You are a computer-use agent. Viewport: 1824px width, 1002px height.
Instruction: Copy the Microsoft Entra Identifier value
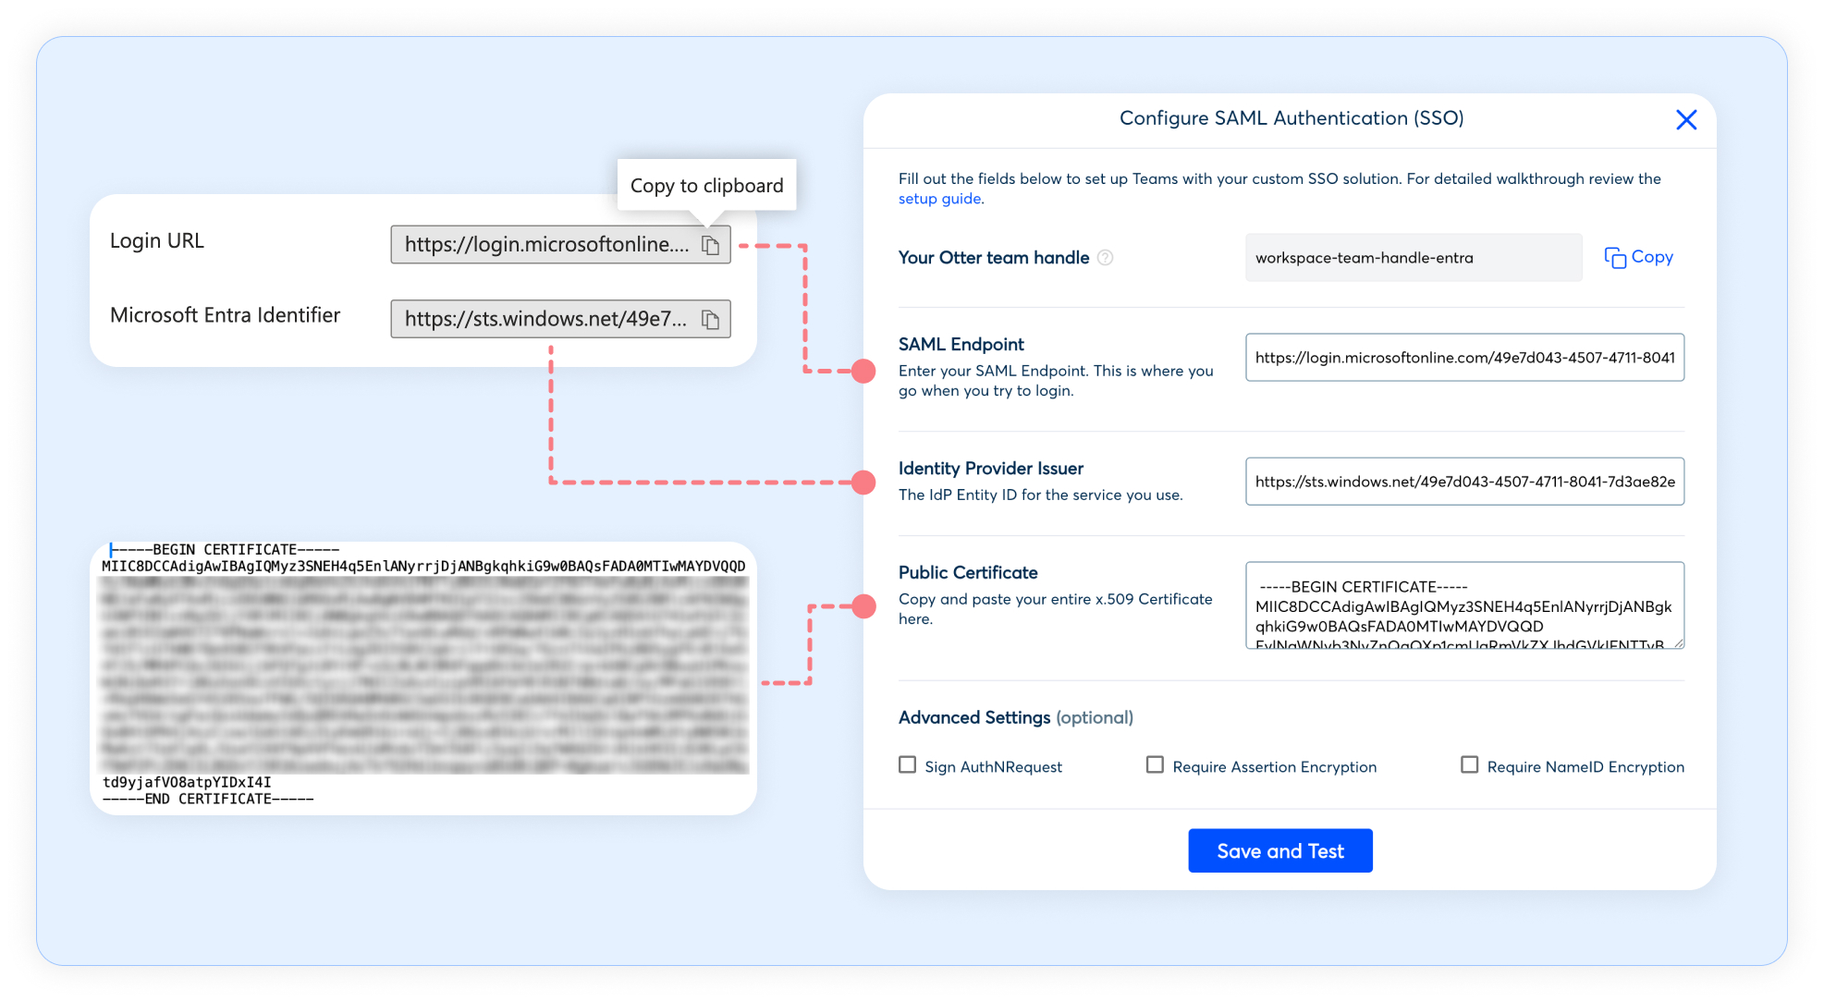[x=710, y=320]
